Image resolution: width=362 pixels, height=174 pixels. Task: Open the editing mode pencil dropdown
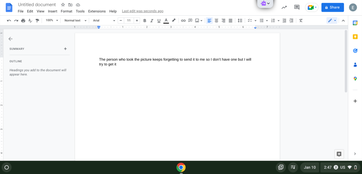click(x=332, y=21)
